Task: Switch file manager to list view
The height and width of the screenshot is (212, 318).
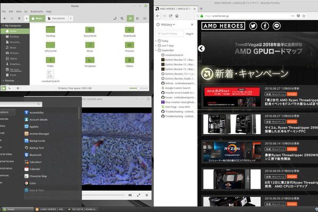Action: coord(137,19)
